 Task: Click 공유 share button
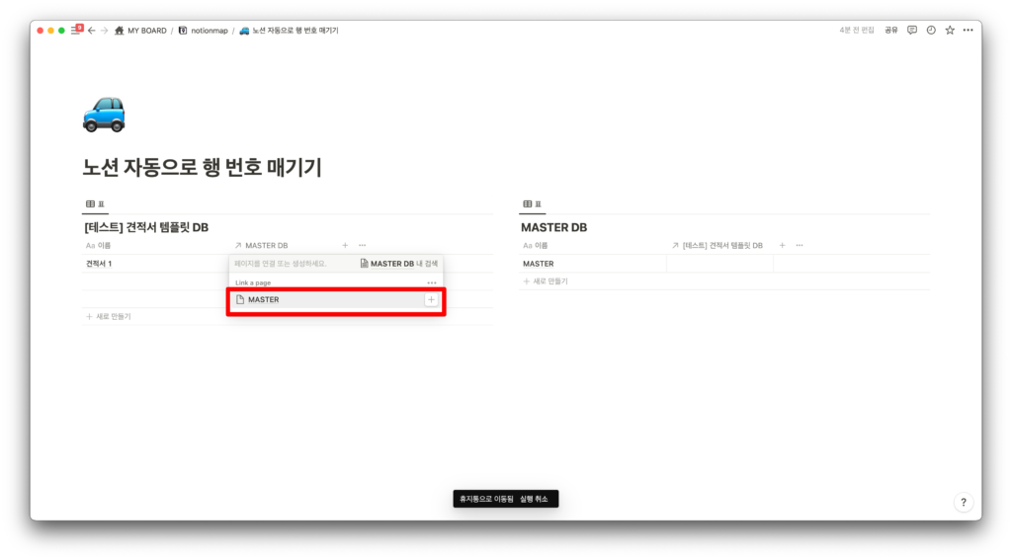891,31
